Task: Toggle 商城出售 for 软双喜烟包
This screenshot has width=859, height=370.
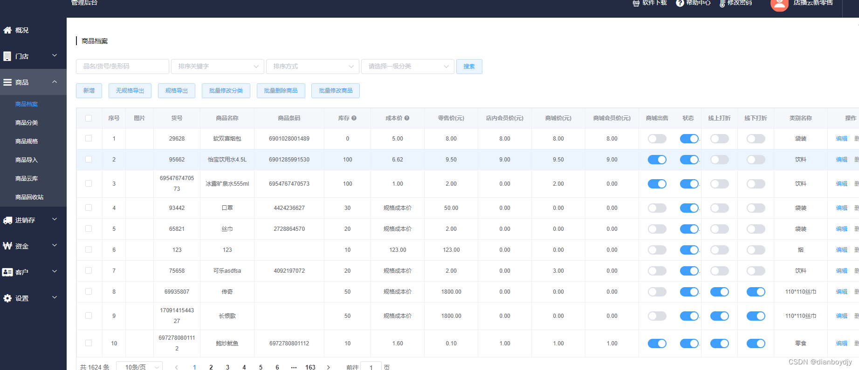Action: [657, 139]
